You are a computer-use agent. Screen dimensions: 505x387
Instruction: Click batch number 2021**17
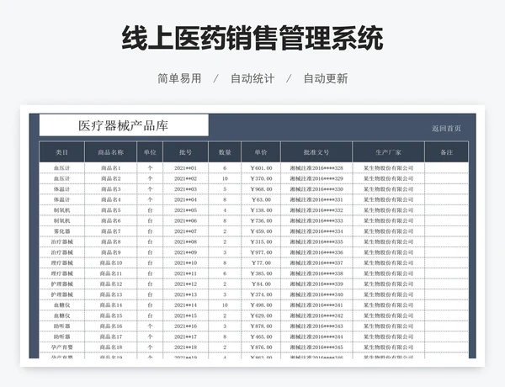pyautogui.click(x=185, y=337)
